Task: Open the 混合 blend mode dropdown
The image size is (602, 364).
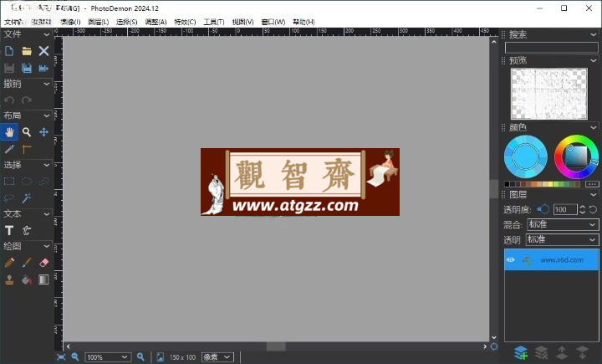Action: [x=563, y=224]
